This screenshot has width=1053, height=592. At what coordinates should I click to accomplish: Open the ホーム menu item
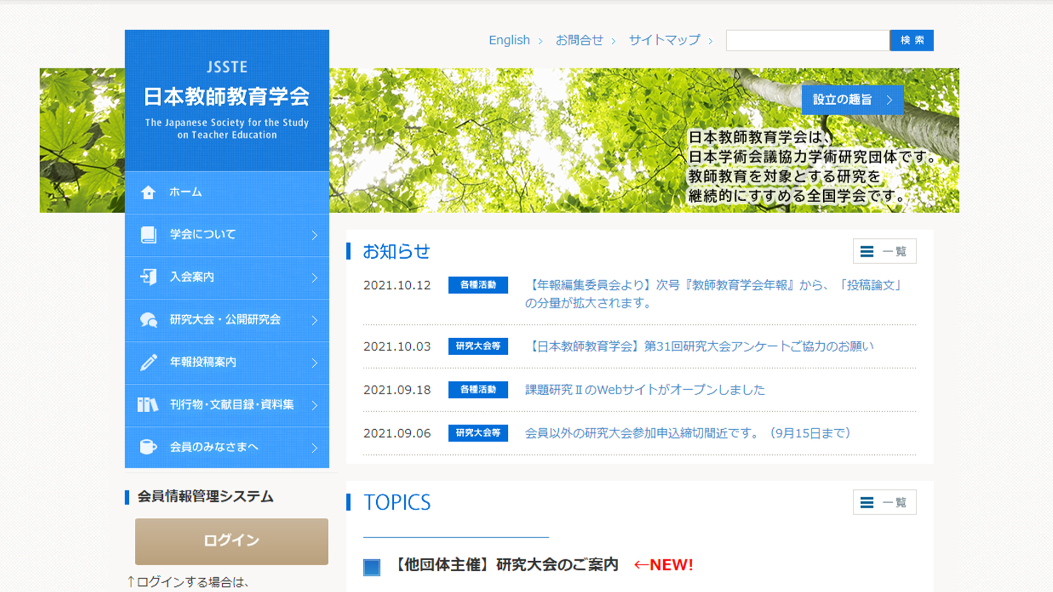tap(185, 192)
